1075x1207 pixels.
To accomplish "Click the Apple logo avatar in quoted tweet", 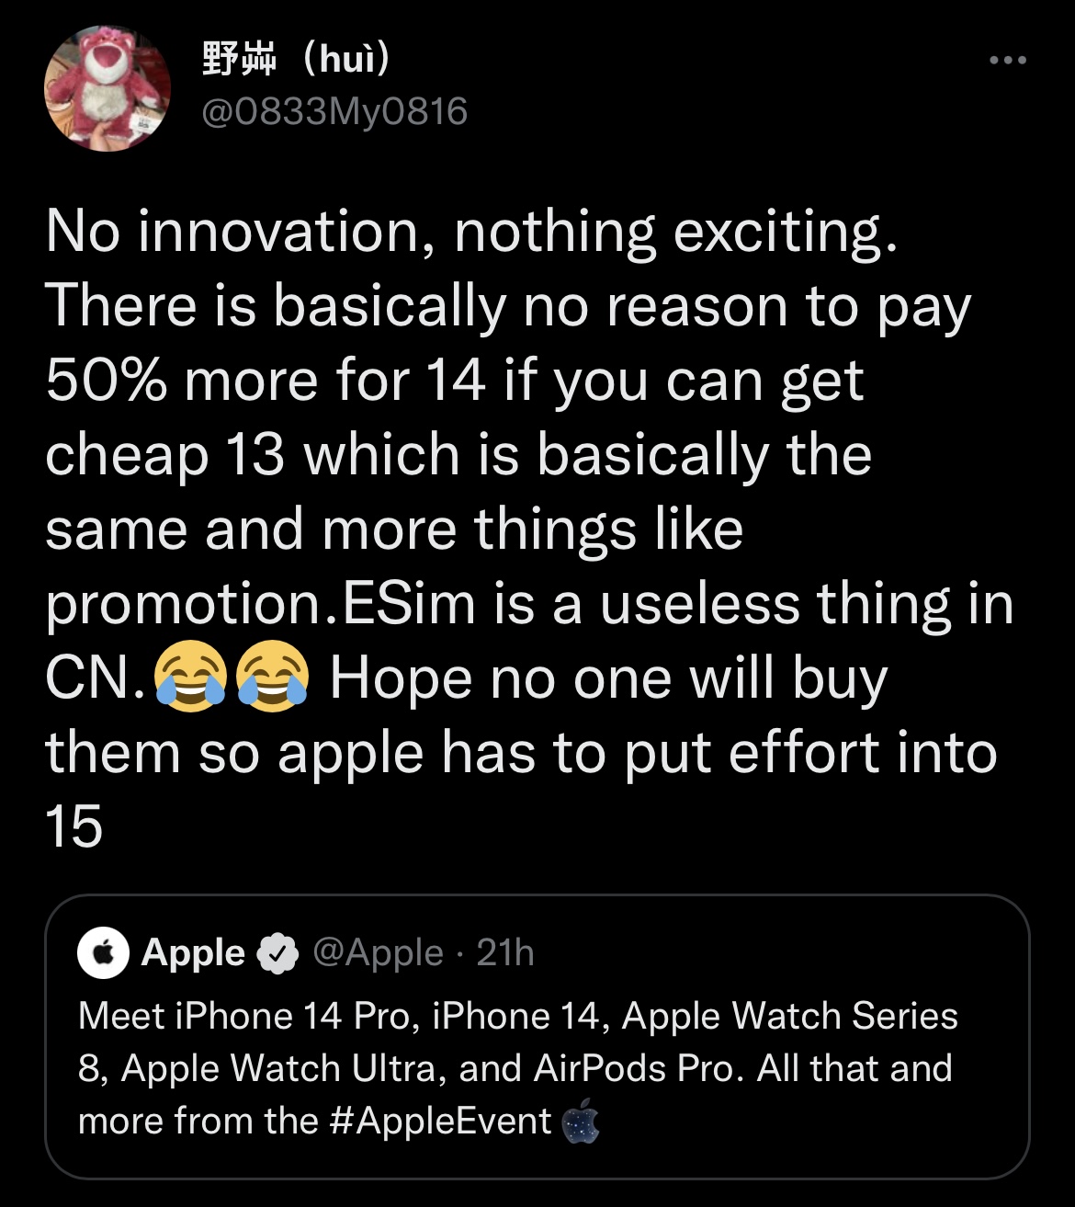I will tap(104, 953).
